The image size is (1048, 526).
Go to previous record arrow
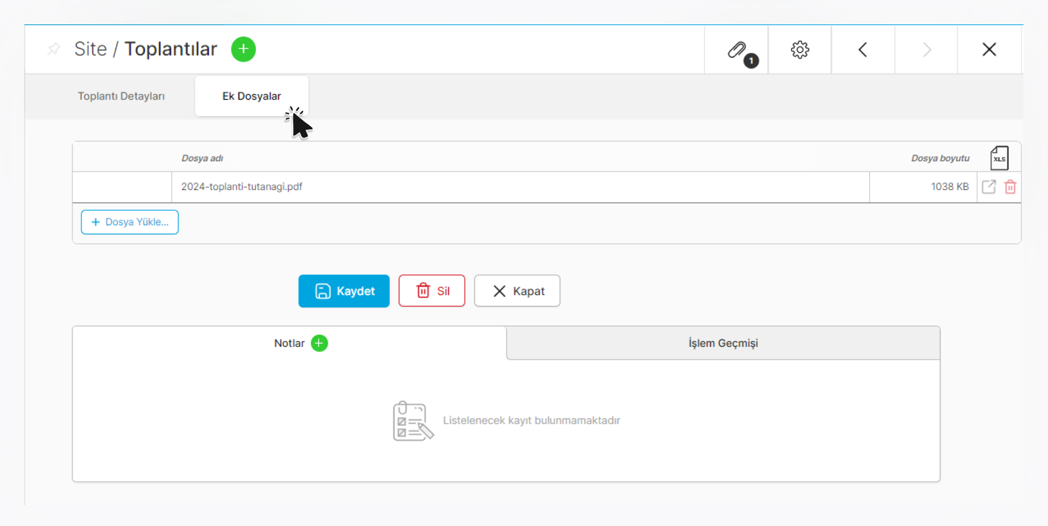863,50
